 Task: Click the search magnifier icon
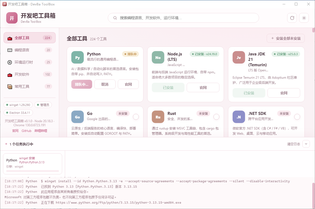pyautogui.click(x=115, y=18)
